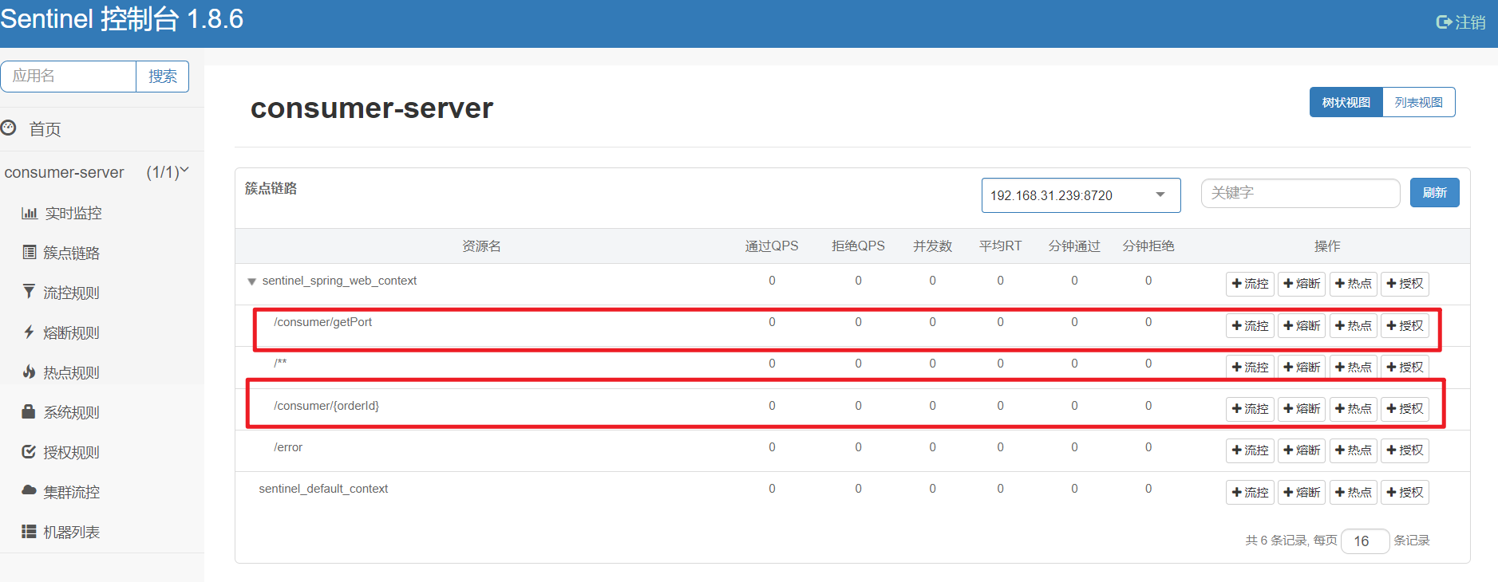This screenshot has height=582, width=1498.
Task: Switch to 列表视图 list view
Action: [x=1419, y=102]
